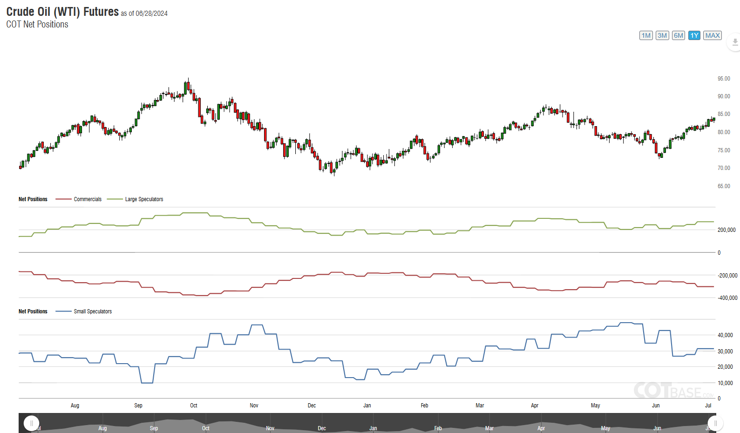Select the 1Y time range
This screenshot has height=433, width=740.
[x=694, y=35]
